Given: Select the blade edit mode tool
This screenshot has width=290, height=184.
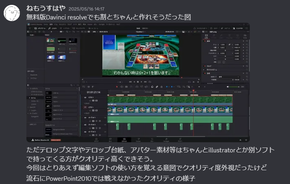Looking at the screenshot, I should [x=126, y=87].
